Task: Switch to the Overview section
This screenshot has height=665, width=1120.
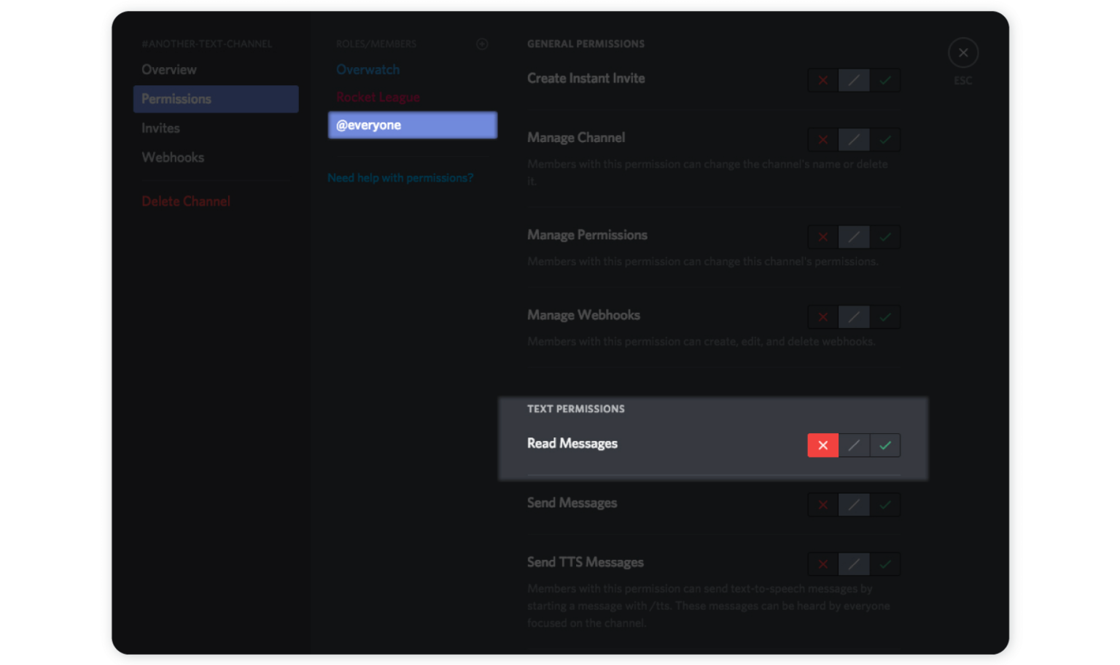Action: 168,69
